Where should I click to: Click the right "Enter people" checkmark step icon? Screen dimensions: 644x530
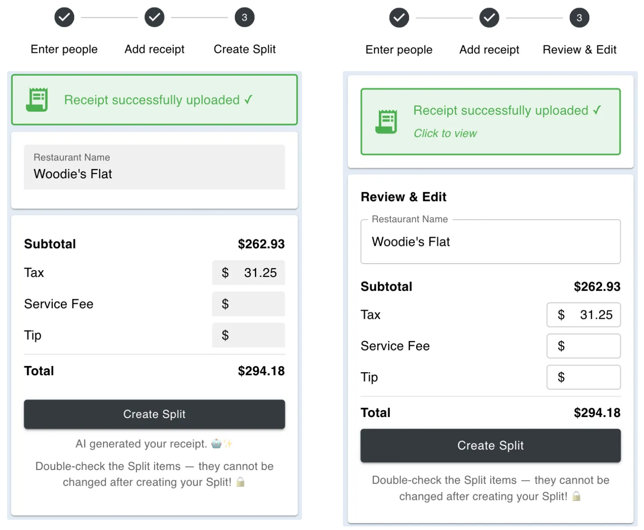[399, 18]
